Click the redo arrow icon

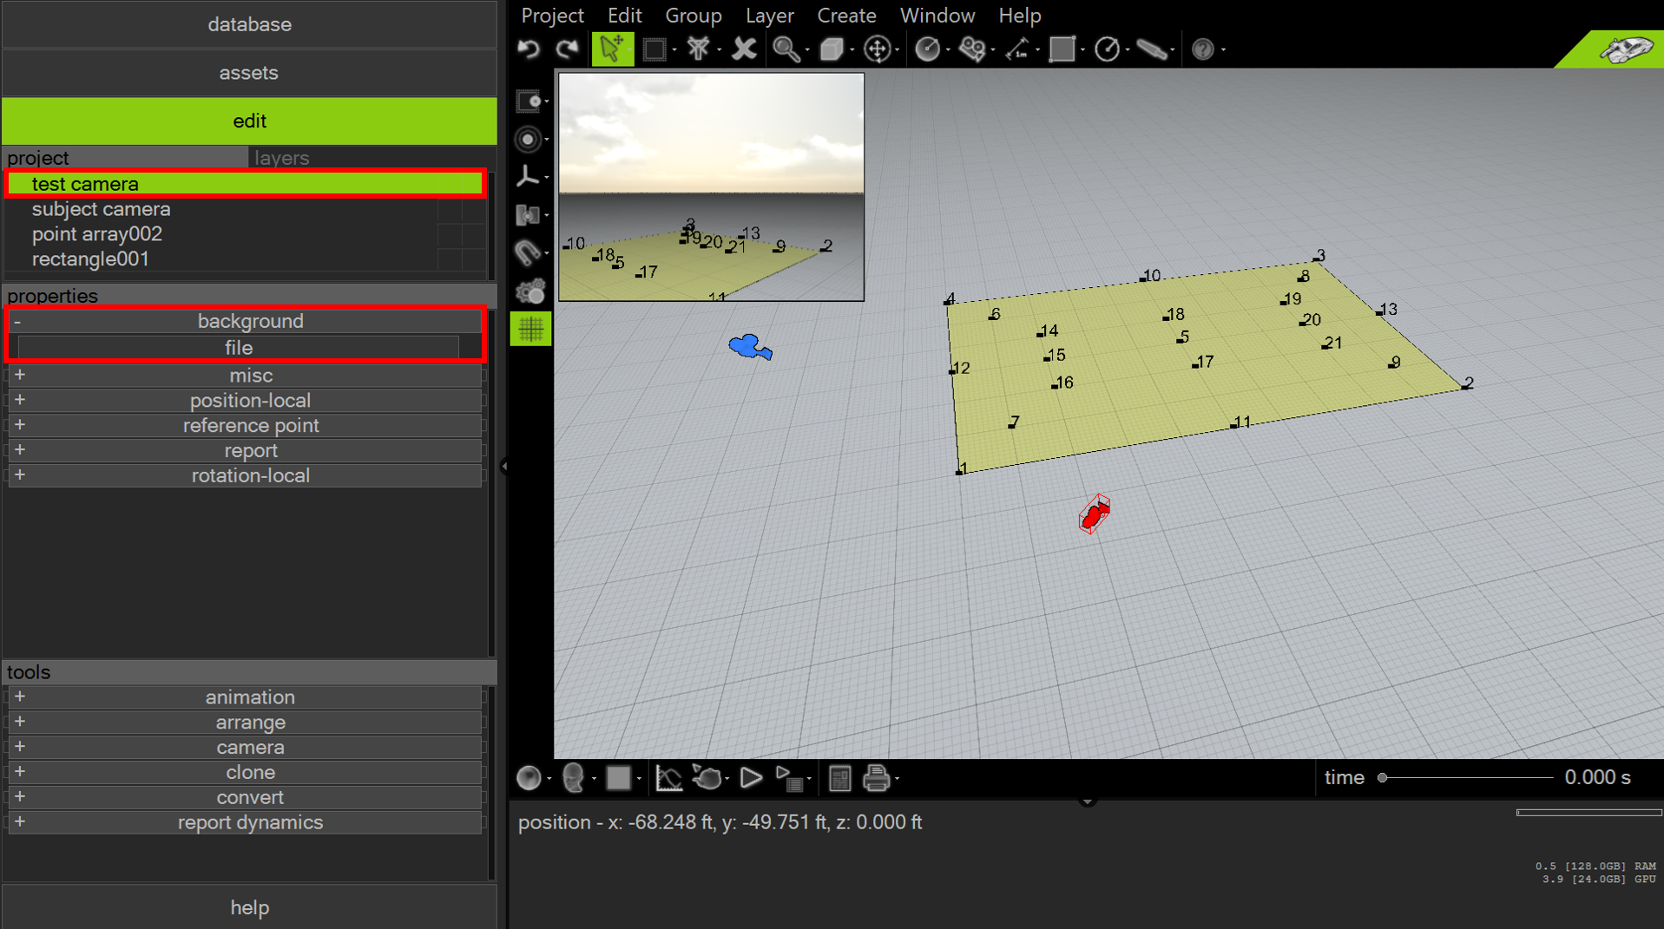click(568, 49)
